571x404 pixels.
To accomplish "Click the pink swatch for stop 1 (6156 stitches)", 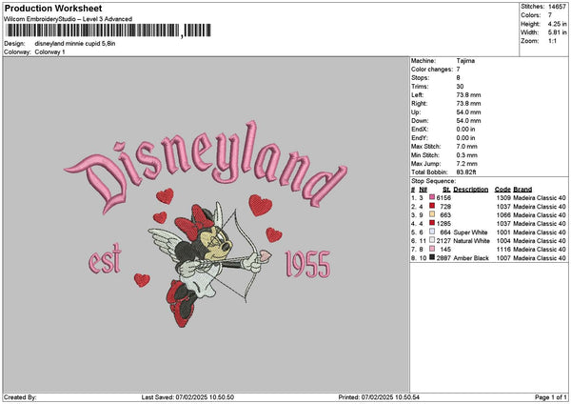I will [x=432, y=197].
